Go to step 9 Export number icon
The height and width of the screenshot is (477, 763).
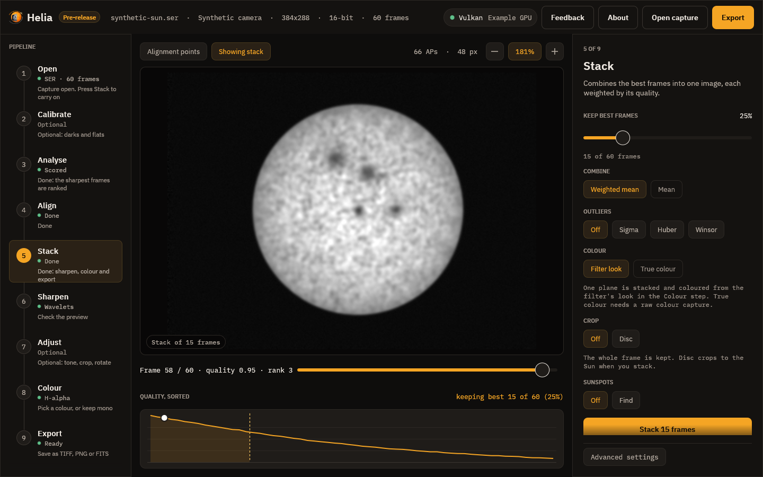pyautogui.click(x=23, y=438)
